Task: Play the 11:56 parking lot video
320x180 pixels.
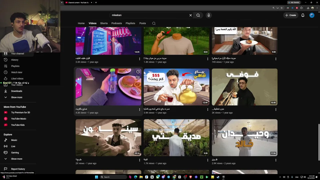Action: (x=244, y=138)
